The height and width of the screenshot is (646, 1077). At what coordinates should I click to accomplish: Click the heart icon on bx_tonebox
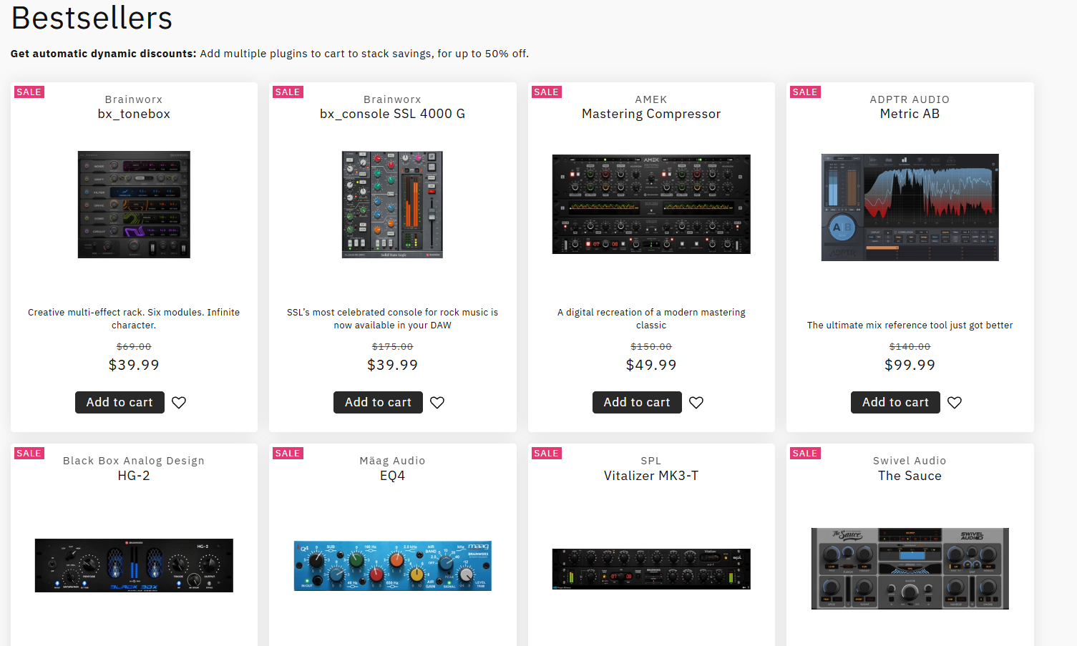(179, 402)
